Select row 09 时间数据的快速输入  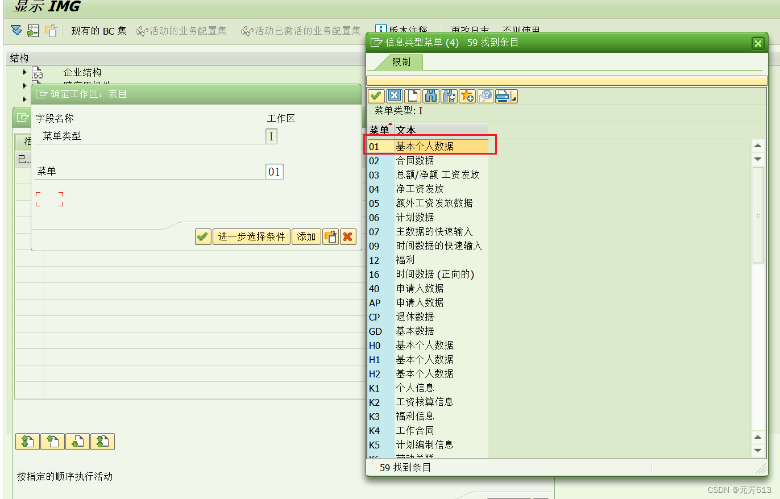pos(428,246)
